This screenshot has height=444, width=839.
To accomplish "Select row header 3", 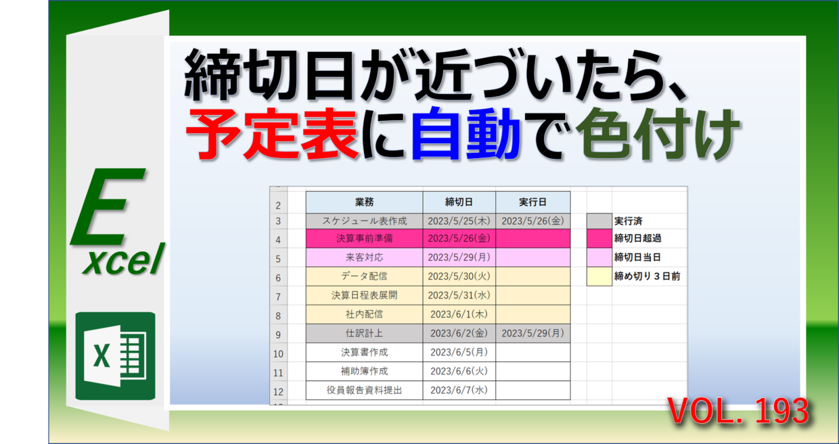I will [278, 221].
